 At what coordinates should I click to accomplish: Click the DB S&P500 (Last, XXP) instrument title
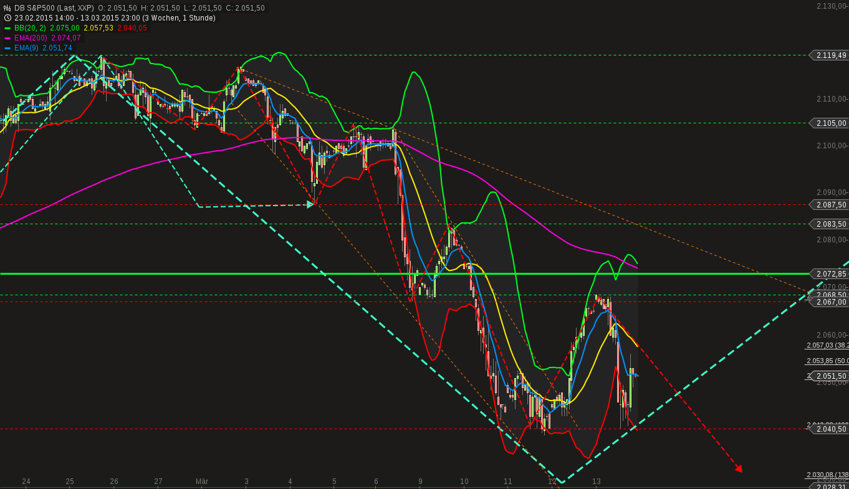click(x=54, y=8)
